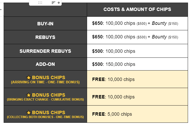Place cursor in the $500: 150,000 chips cell
The width and height of the screenshot is (194, 128).
137,64
